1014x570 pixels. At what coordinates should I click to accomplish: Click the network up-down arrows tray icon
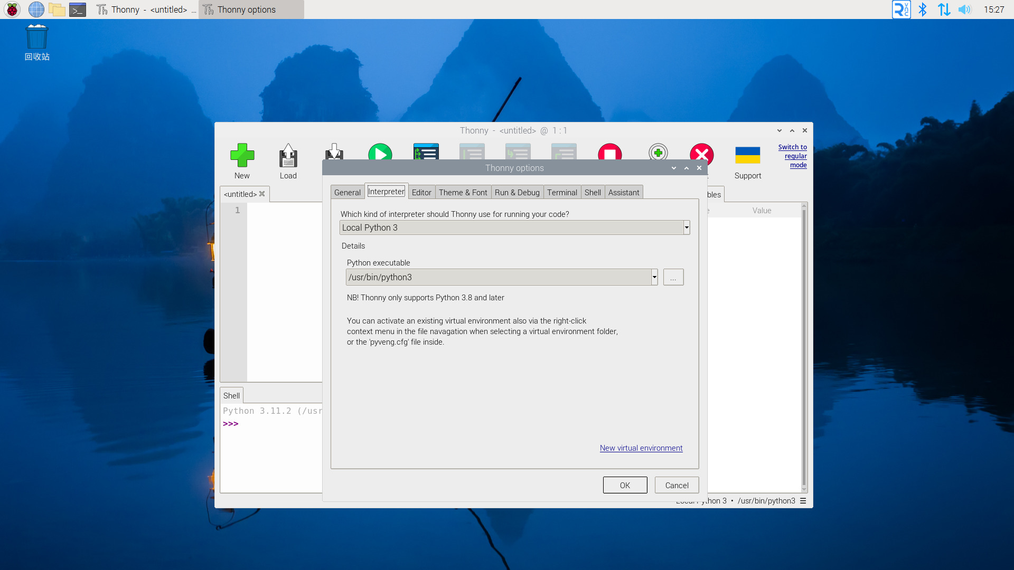[944, 9]
